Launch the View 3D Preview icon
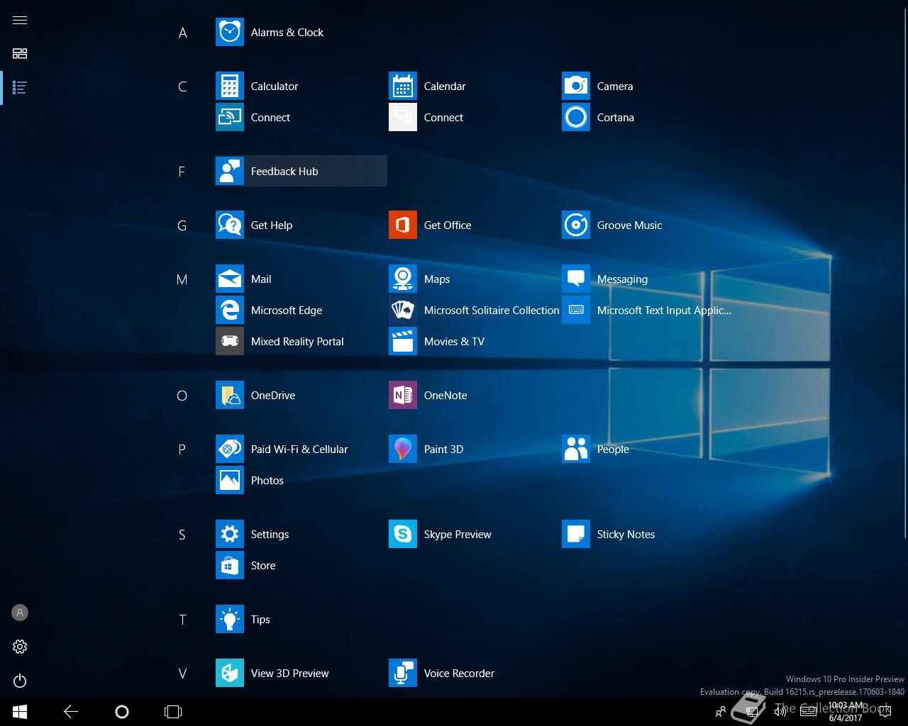The image size is (908, 726). 230,674
